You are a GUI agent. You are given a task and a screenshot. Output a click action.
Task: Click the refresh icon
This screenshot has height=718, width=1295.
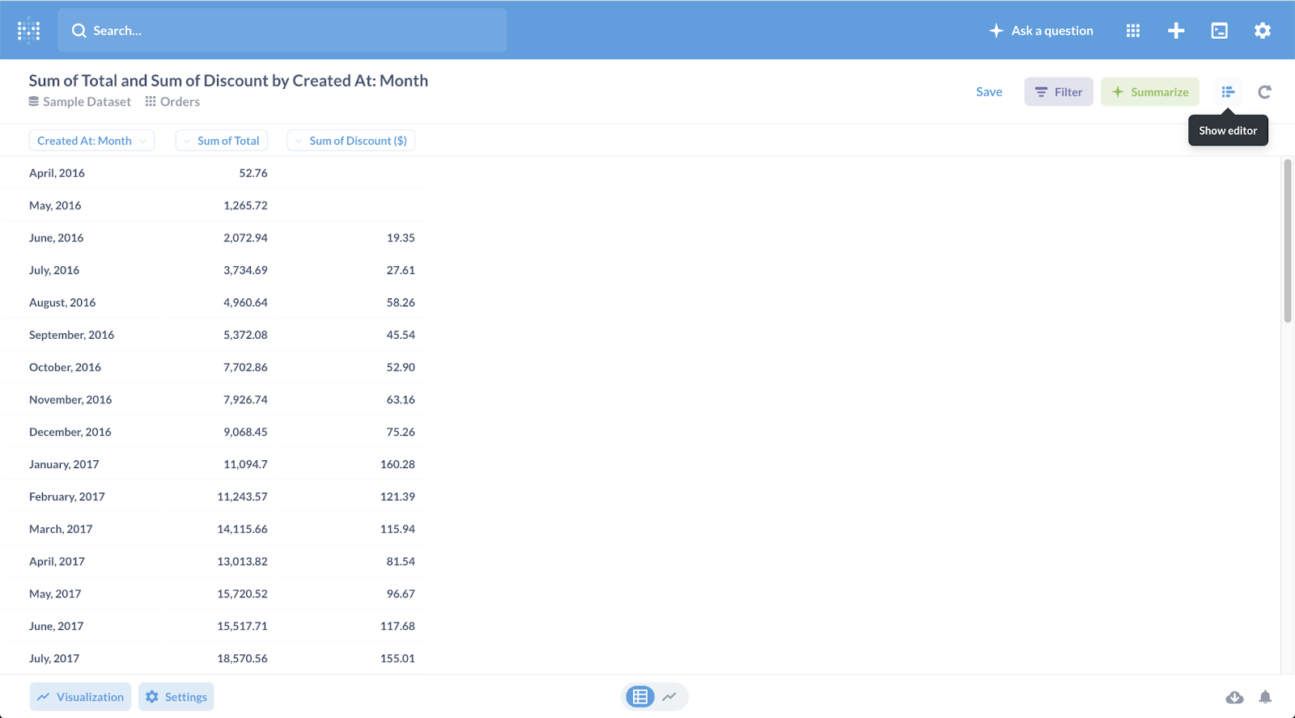click(x=1264, y=92)
